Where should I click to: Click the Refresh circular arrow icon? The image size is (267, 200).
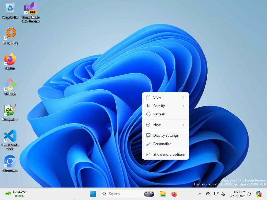(x=148, y=114)
